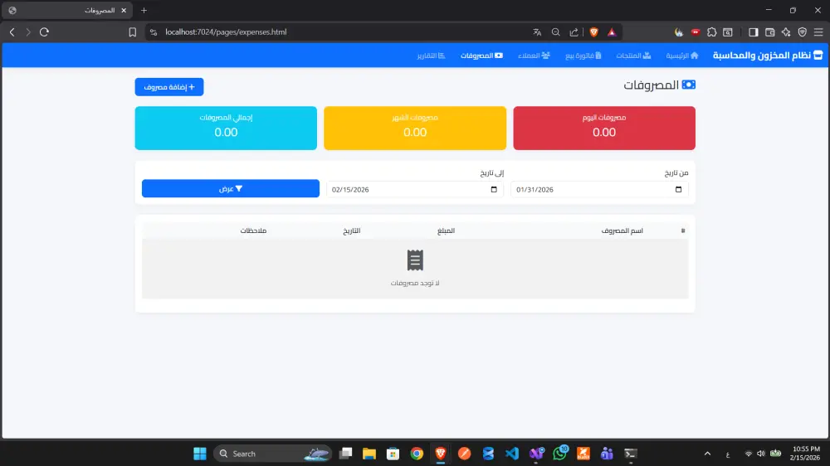Open Google Chrome from taskbar
The height and width of the screenshot is (466, 830).
coord(417,454)
